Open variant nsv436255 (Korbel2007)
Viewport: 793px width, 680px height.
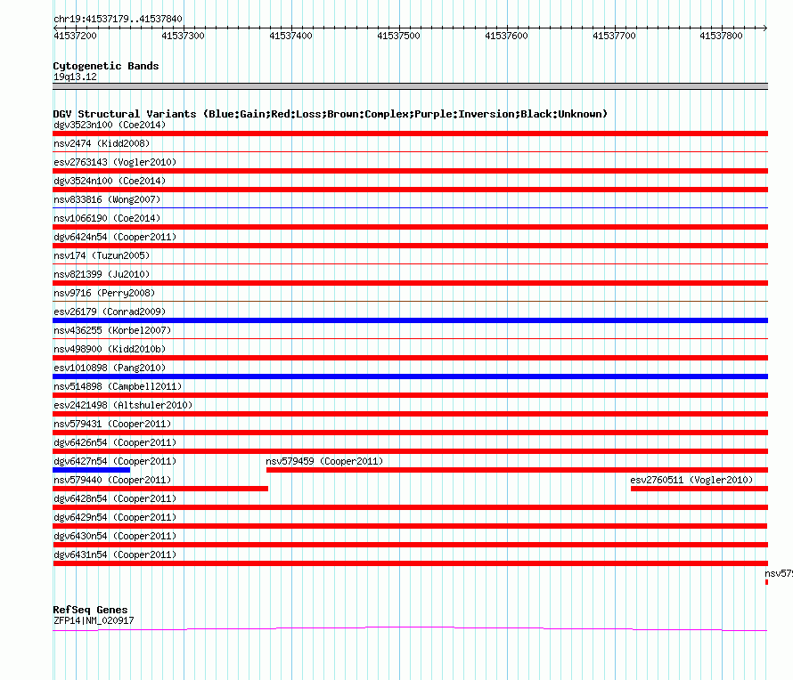point(112,330)
